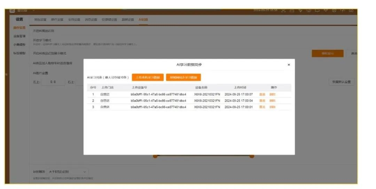Click the second orange sync learning data button
This screenshot has height=189, width=376.
pos(183,77)
